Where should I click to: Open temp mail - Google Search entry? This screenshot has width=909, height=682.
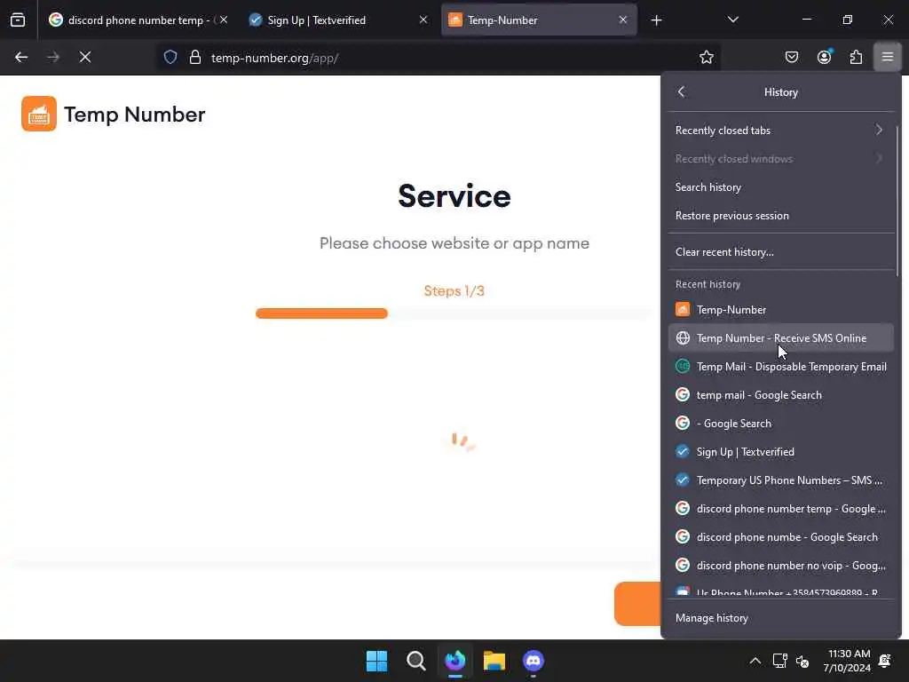pyautogui.click(x=780, y=394)
